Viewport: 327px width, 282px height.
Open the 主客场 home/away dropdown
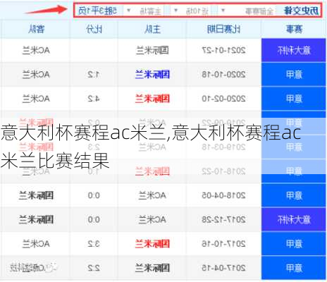[x=144, y=11]
